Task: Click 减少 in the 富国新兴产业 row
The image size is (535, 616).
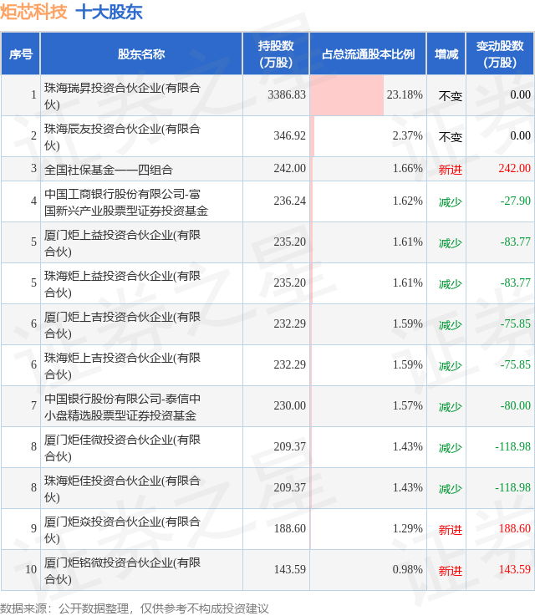Action: coord(451,202)
